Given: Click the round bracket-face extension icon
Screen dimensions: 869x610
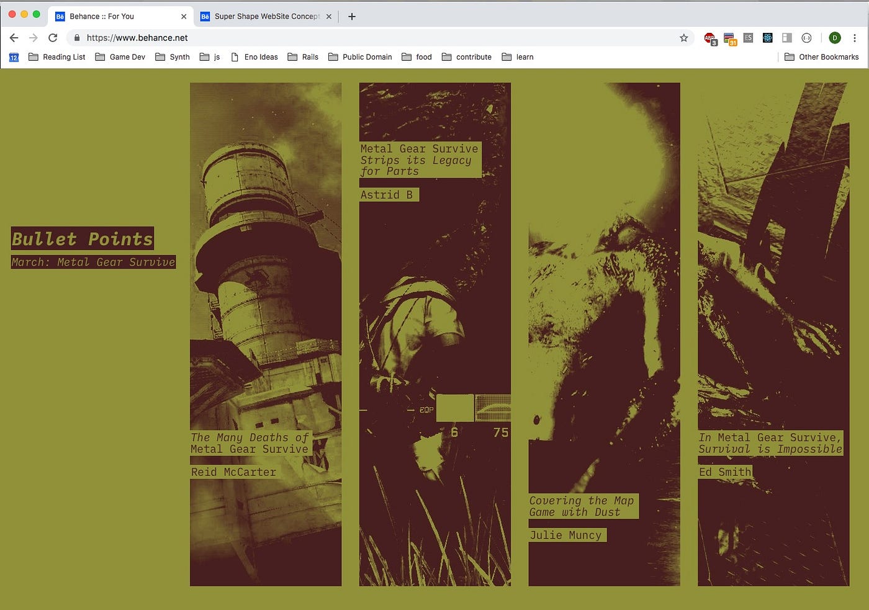Looking at the screenshot, I should click(806, 38).
